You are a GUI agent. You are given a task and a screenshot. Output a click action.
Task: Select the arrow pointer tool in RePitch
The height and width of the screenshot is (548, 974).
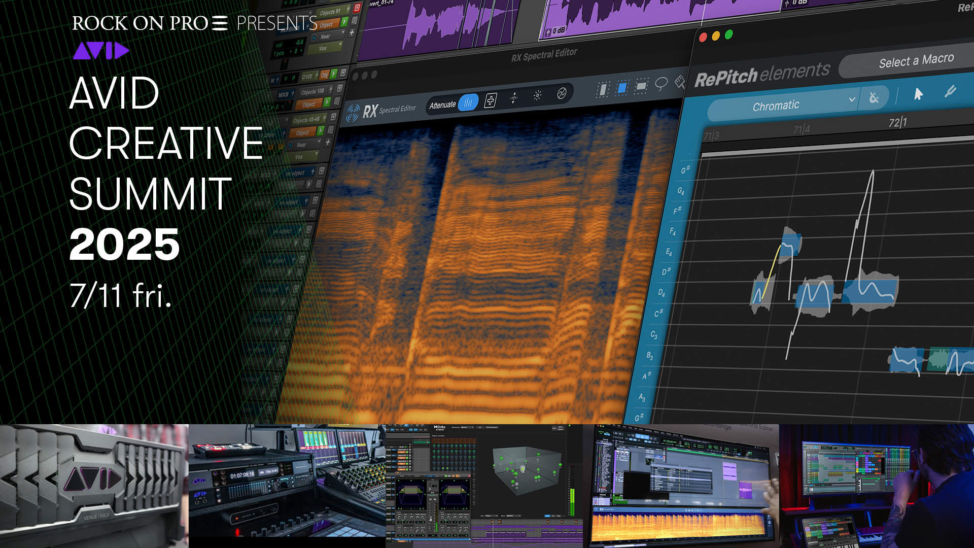pos(918,94)
